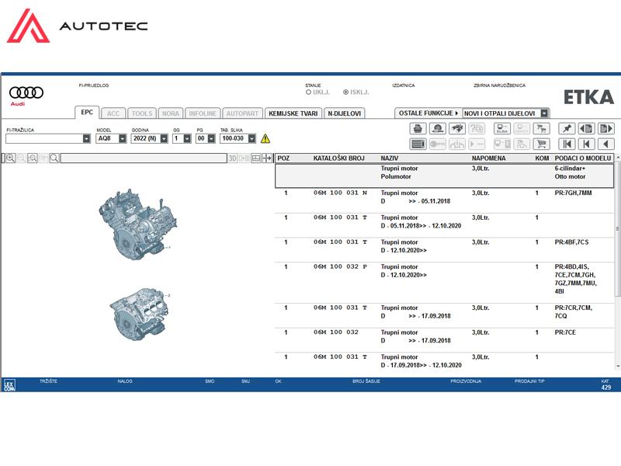Screen dimensions: 621x466
Task: Select part number 06M 100 032 P
Action: [340, 266]
